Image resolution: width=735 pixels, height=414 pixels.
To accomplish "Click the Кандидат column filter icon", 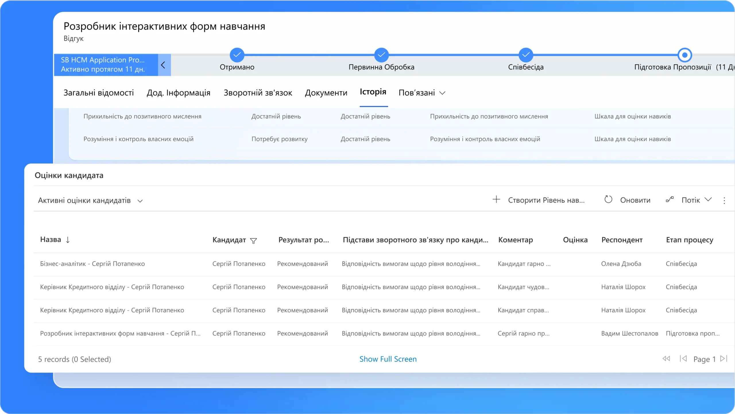I will coord(254,241).
